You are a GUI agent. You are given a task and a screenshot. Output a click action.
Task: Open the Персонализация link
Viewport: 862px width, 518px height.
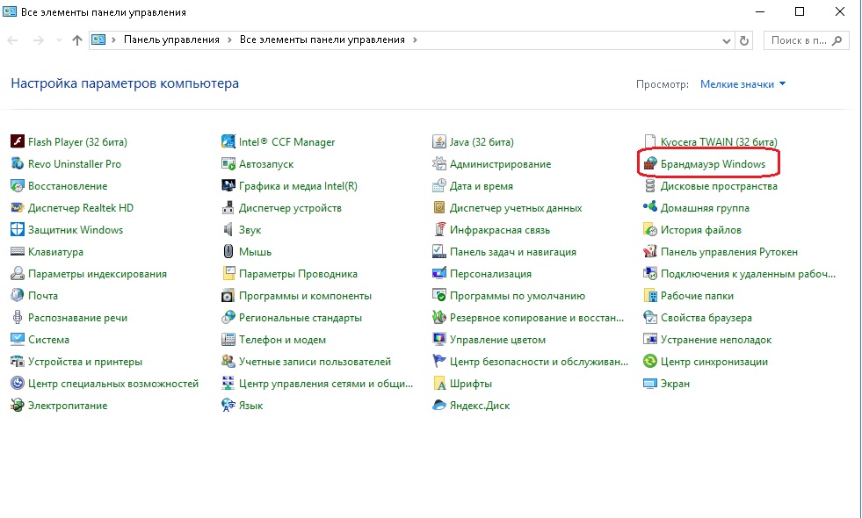click(490, 274)
